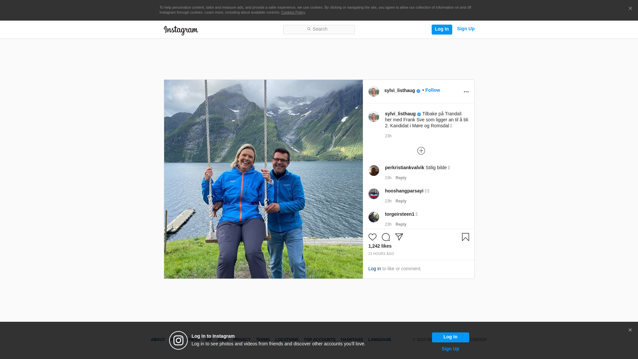Open the post options three-dots menu
Image resolution: width=638 pixels, height=359 pixels.
[466, 92]
